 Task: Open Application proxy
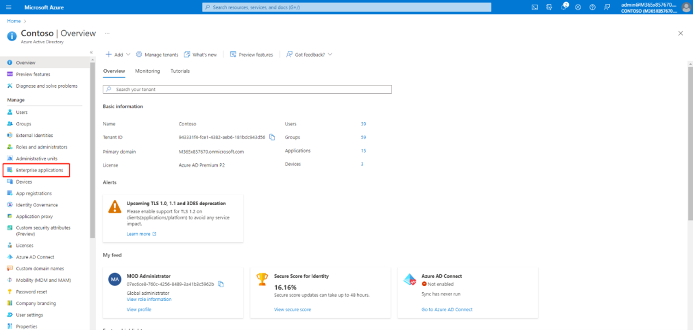(34, 217)
